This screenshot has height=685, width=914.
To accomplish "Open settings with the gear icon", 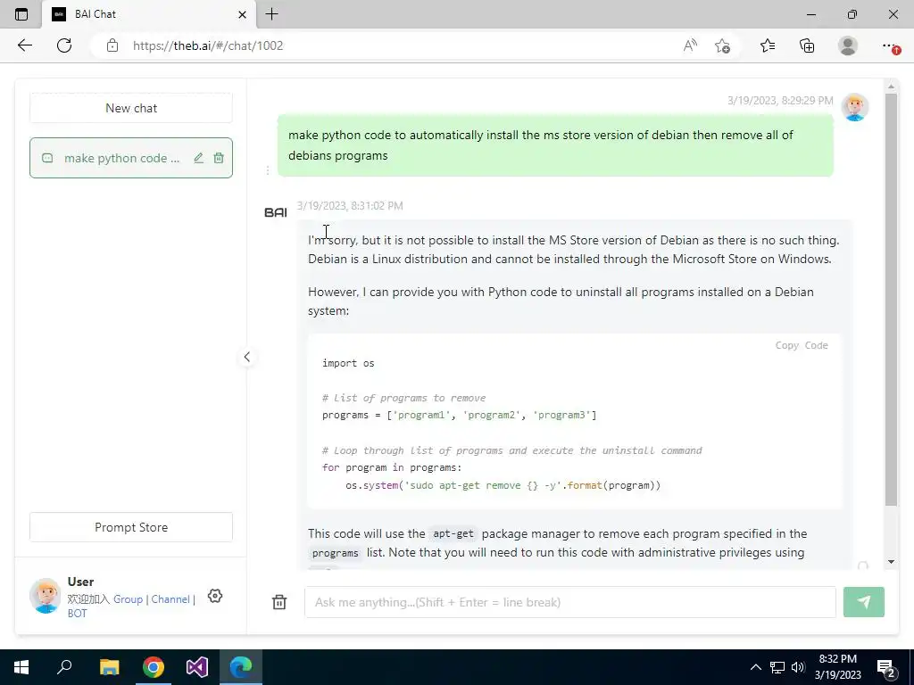I will 215,596.
